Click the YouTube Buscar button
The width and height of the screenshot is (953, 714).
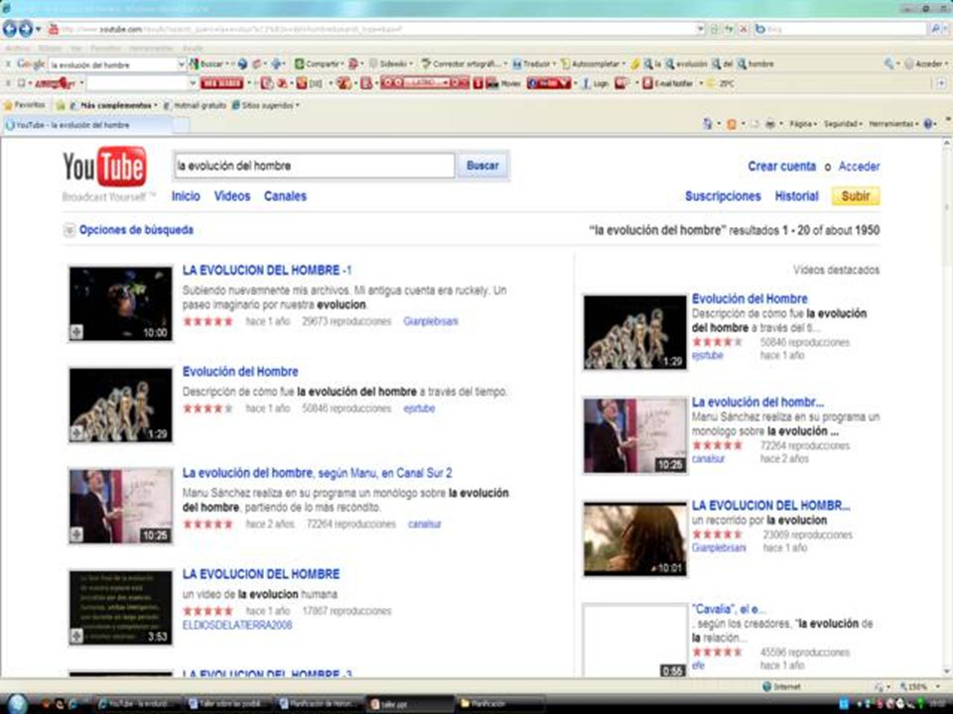482,166
